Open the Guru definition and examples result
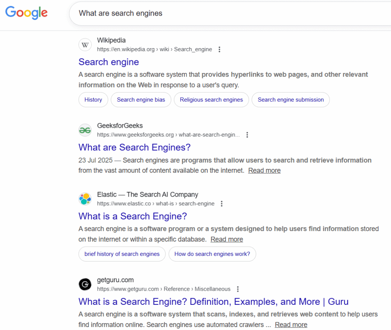This screenshot has width=391, height=330. (213, 302)
